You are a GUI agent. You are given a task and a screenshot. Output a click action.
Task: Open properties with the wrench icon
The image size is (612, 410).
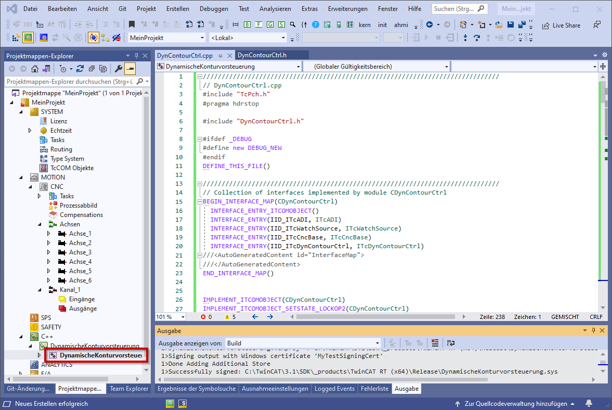coord(118,69)
